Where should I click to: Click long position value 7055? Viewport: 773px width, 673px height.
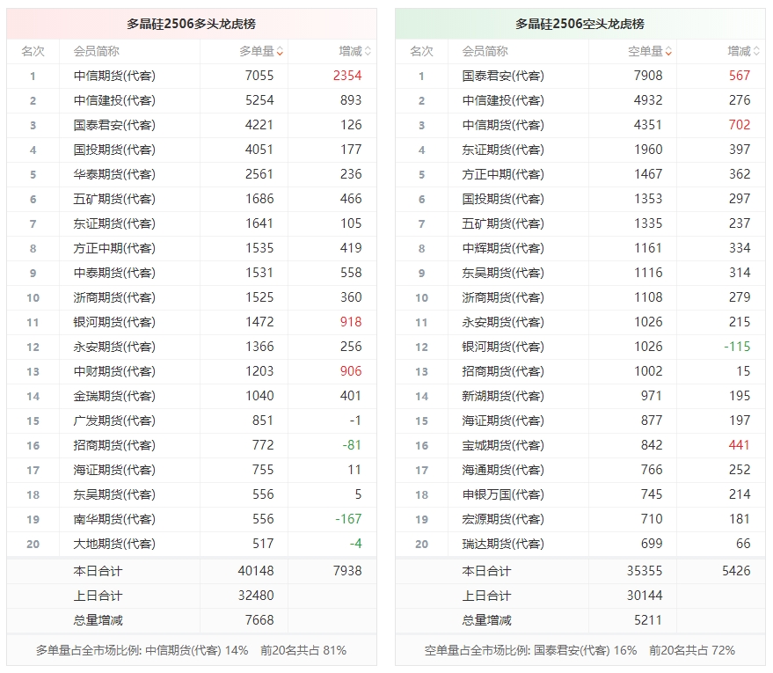coord(259,76)
